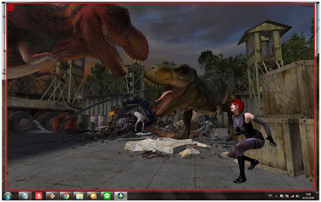Open the clock showing 0:48
This screenshot has height=202, width=321.
coord(308,196)
